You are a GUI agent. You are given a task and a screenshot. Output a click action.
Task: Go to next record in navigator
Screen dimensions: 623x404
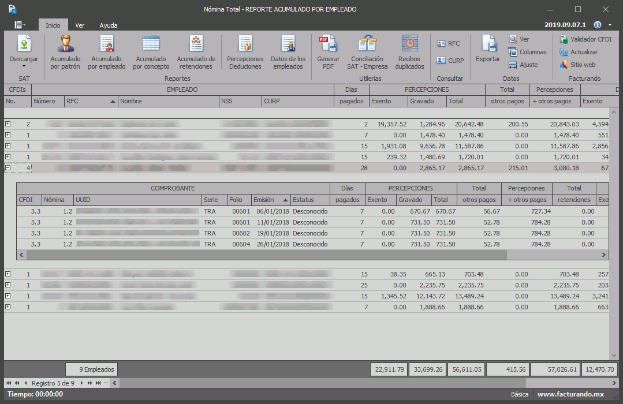[x=81, y=383]
